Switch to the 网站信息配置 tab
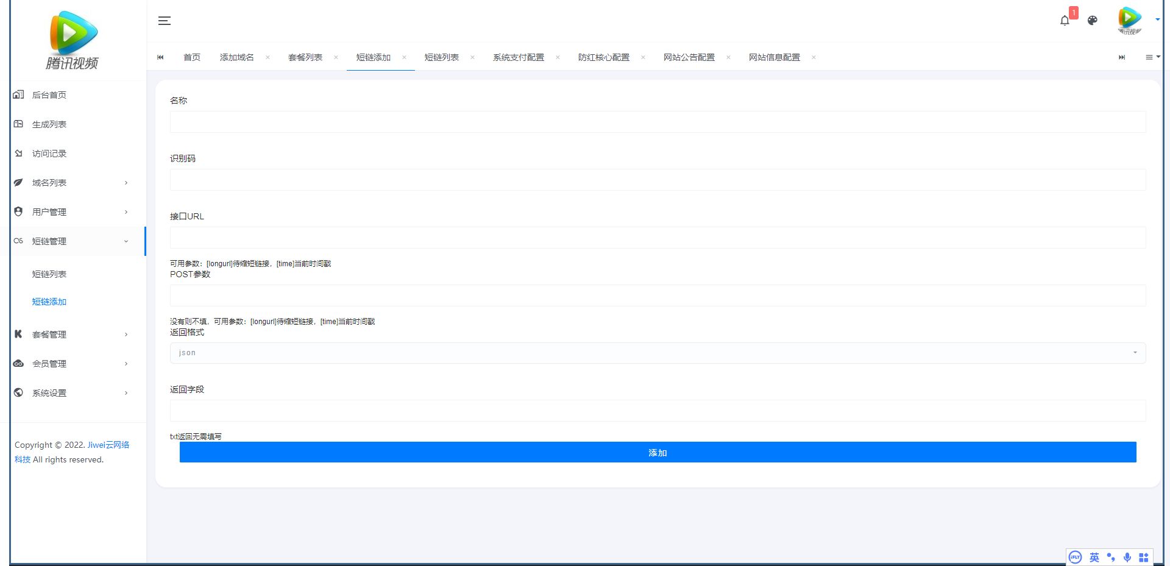1170x566 pixels. point(775,57)
